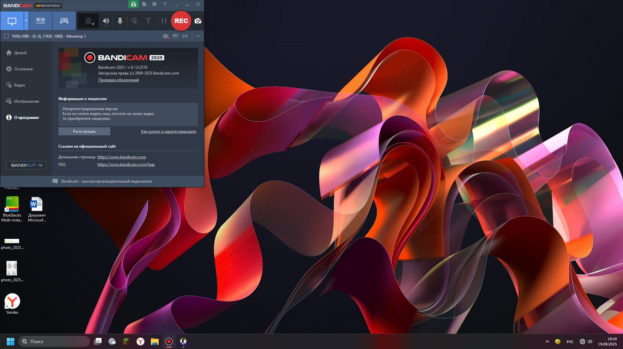Open the Основные settings tab
The image size is (623, 349).
19,69
